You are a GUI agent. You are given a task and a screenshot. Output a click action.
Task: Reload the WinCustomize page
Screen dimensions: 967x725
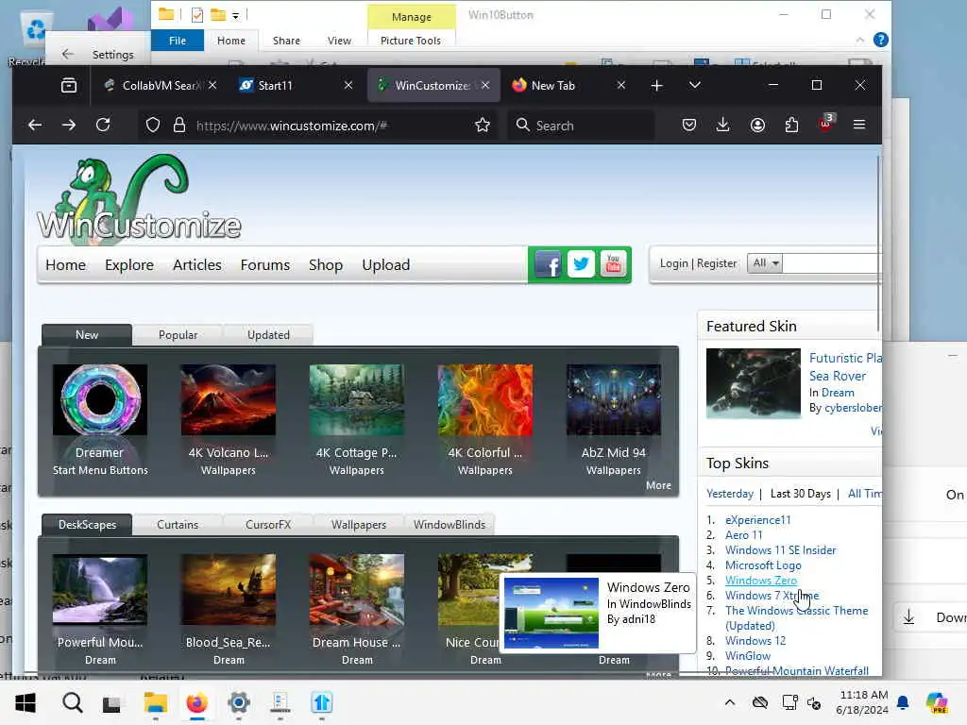click(103, 126)
